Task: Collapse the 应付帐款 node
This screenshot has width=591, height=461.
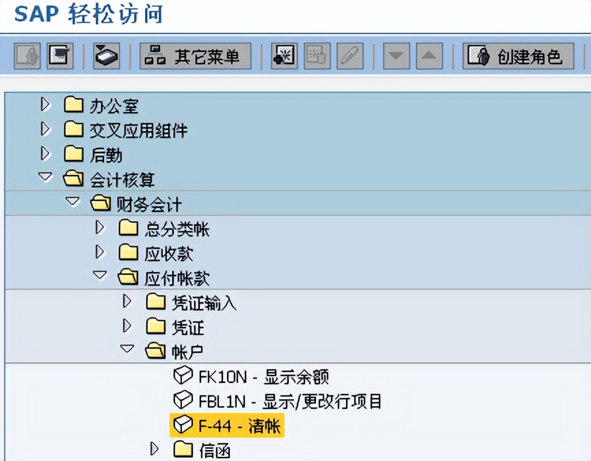Action: [x=100, y=277]
